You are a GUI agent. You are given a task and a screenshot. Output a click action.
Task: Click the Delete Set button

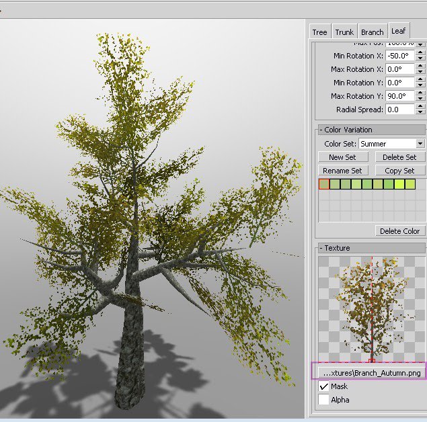click(399, 157)
